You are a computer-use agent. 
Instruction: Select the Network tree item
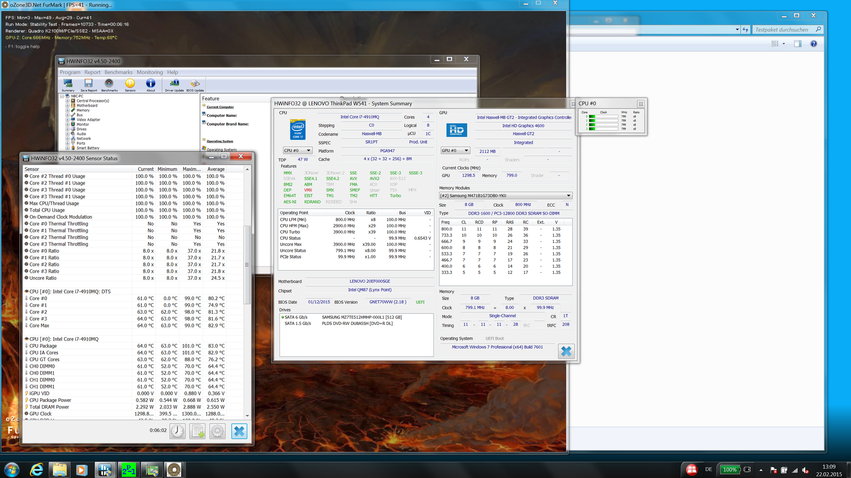click(83, 139)
